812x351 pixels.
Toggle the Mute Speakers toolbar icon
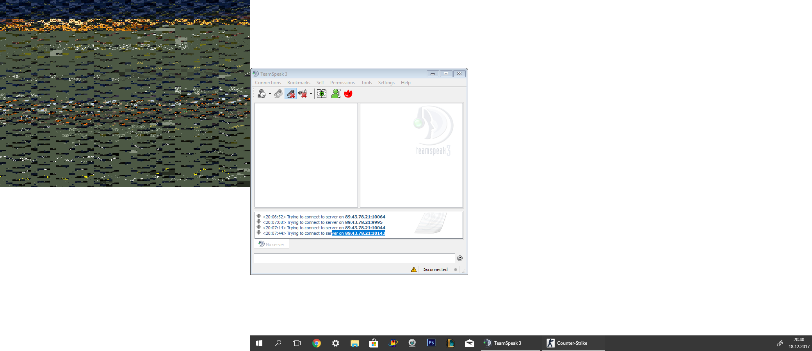pos(303,94)
